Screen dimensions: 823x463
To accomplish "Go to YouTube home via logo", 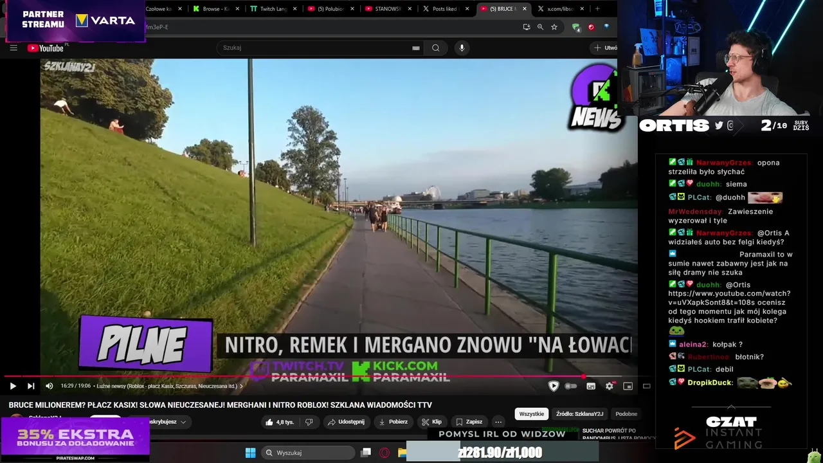I will (46, 48).
